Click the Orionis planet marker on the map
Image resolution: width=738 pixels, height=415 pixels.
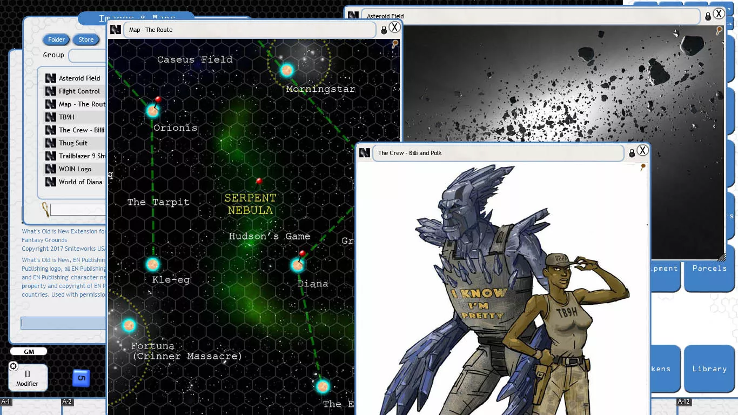click(153, 110)
